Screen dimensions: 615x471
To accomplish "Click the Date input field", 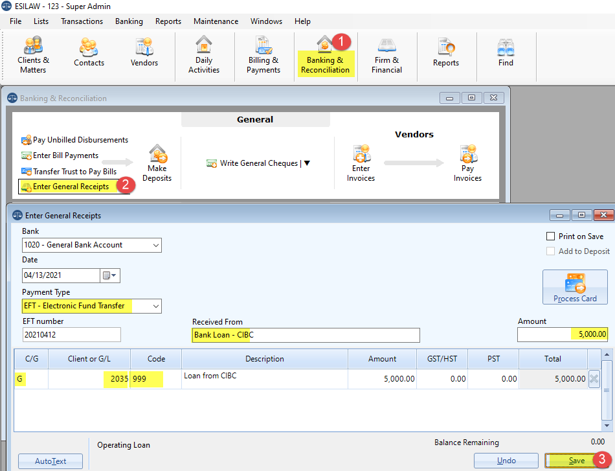I will point(61,275).
